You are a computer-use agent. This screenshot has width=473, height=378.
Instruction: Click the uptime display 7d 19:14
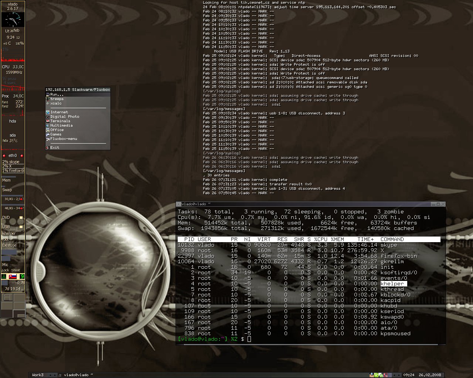point(13,289)
